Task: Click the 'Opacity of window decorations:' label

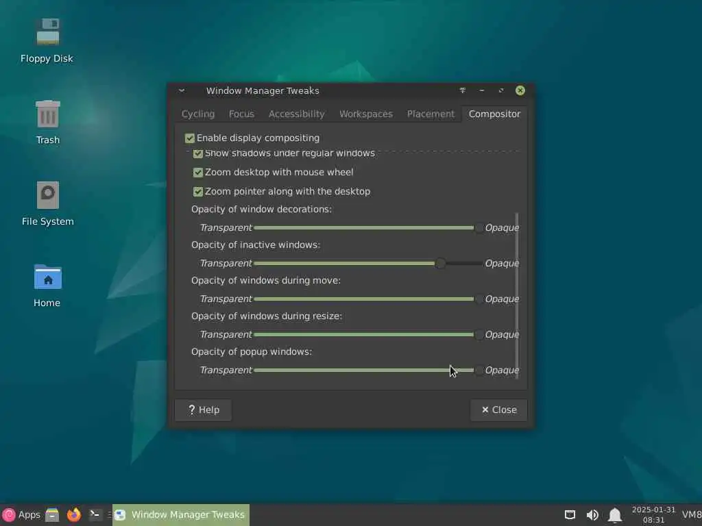Action: (x=261, y=210)
